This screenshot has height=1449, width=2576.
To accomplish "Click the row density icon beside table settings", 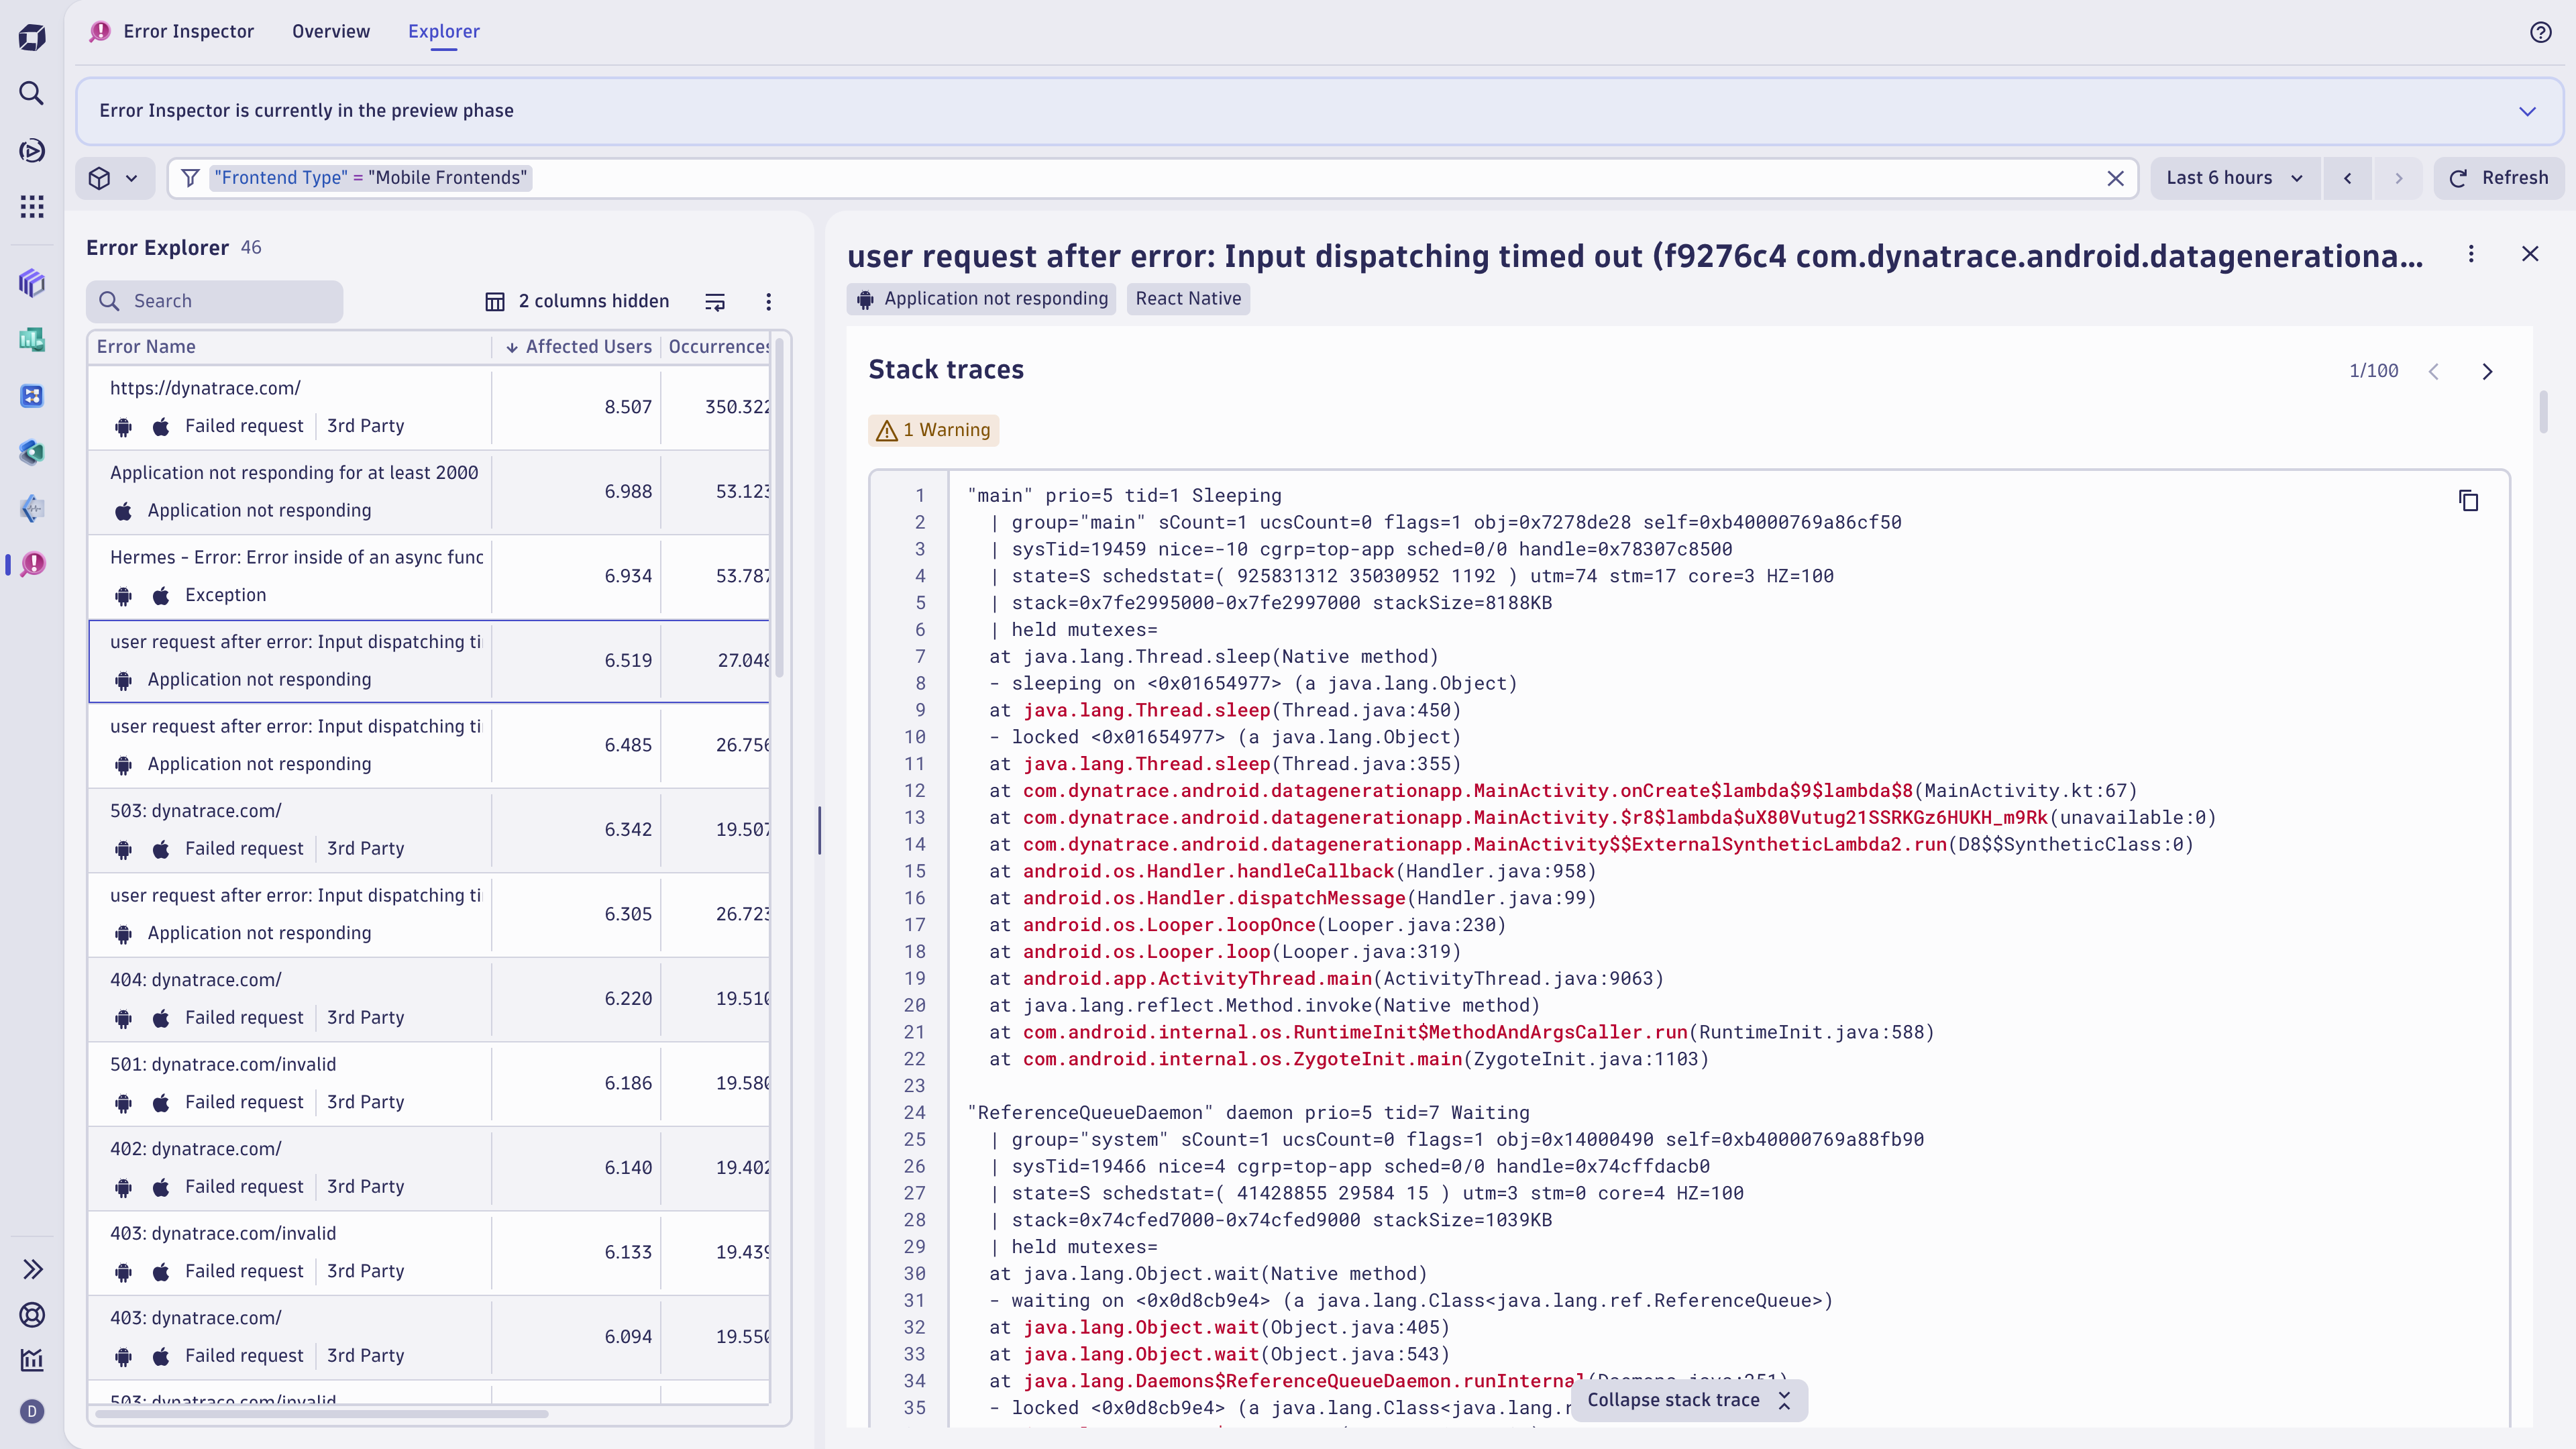I will pos(714,301).
